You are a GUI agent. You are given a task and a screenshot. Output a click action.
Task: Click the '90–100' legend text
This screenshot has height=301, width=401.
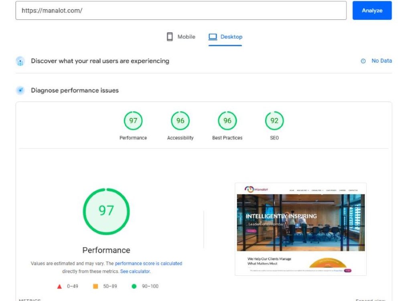click(x=150, y=286)
